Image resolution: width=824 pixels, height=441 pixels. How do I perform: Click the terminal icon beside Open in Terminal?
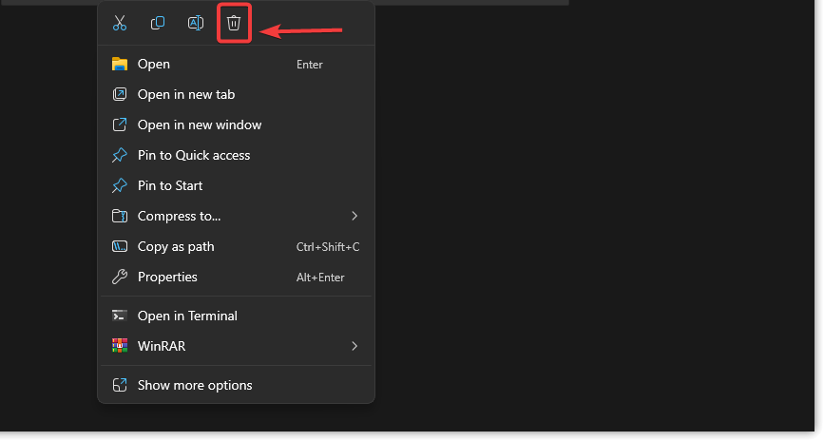[x=120, y=316]
